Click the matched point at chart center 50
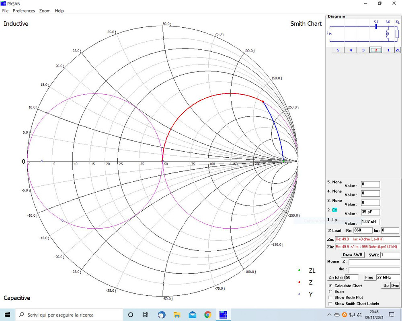 click(x=162, y=161)
